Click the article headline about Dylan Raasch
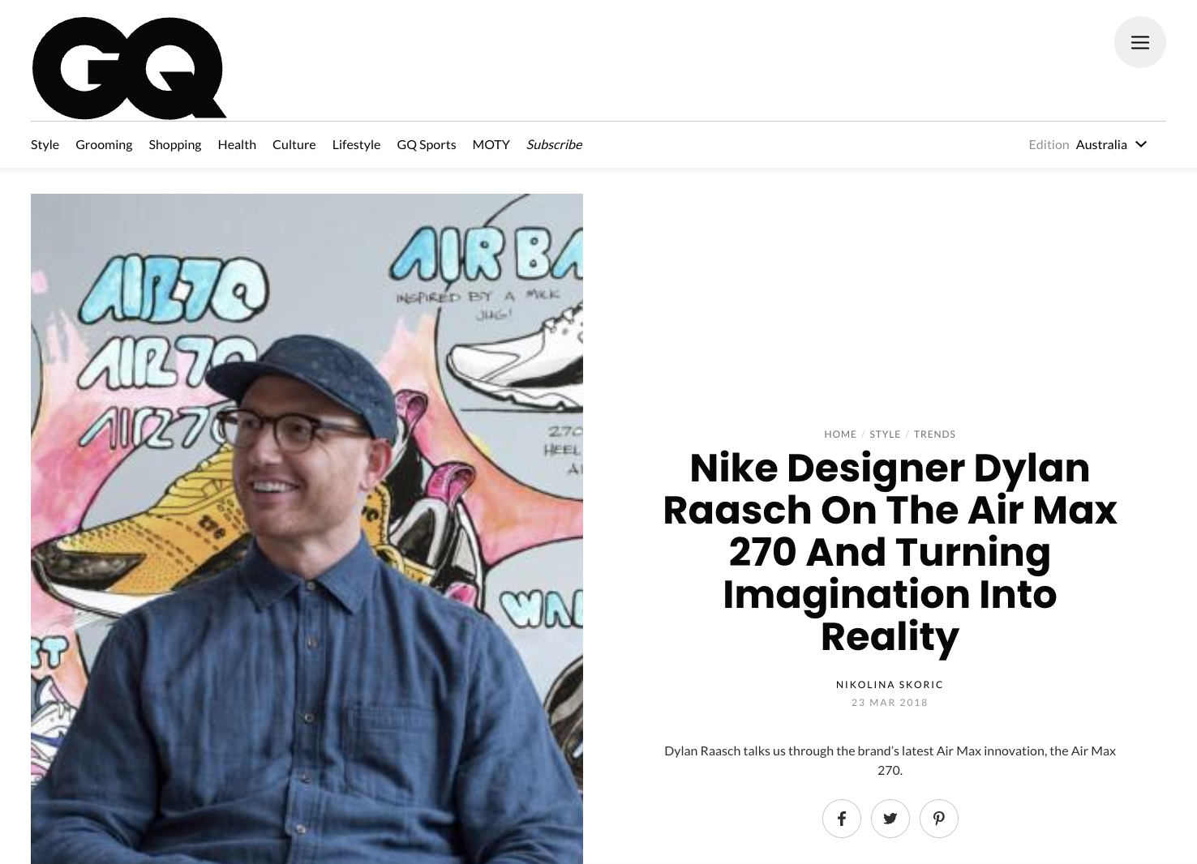 pos(890,552)
